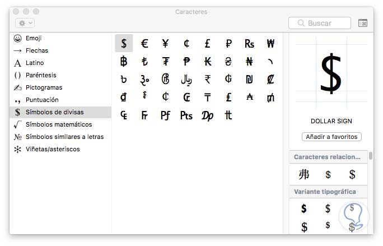
Task: Open the Emoji category
Action: click(x=34, y=38)
